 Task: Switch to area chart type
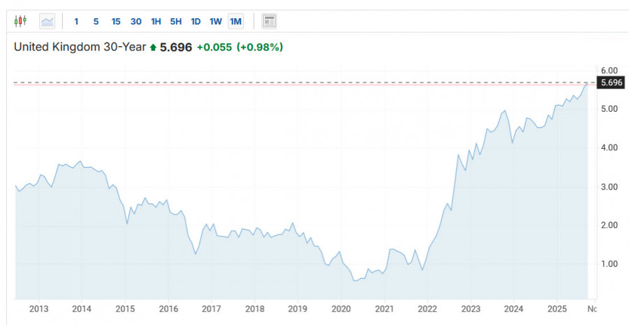pos(47,21)
